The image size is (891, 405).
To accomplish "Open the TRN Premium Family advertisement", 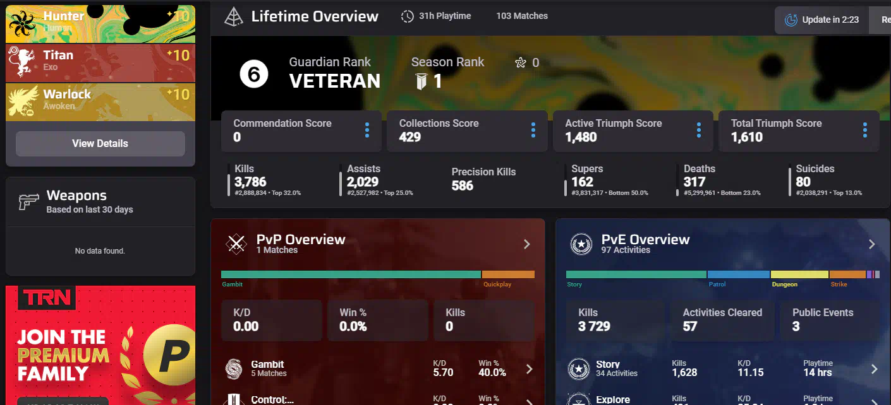I will click(100, 345).
